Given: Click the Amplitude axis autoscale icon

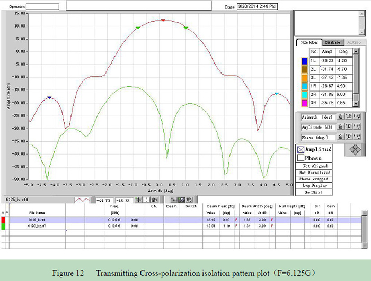Looking at the screenshot, I should [x=349, y=126].
